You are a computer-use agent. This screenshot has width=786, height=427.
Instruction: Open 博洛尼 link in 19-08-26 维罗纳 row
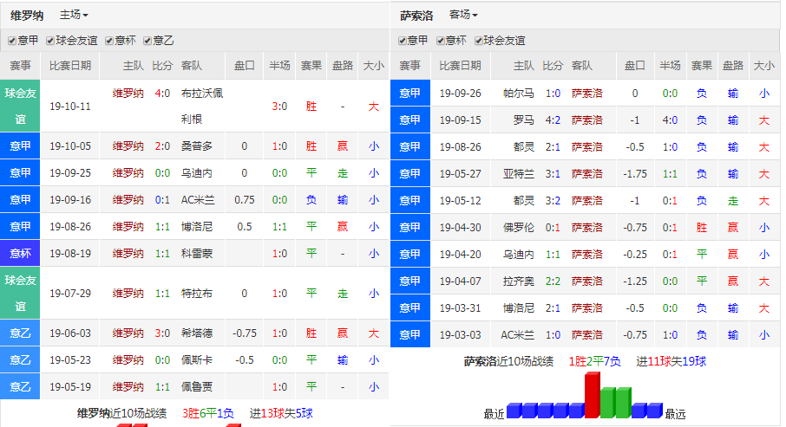(x=196, y=227)
